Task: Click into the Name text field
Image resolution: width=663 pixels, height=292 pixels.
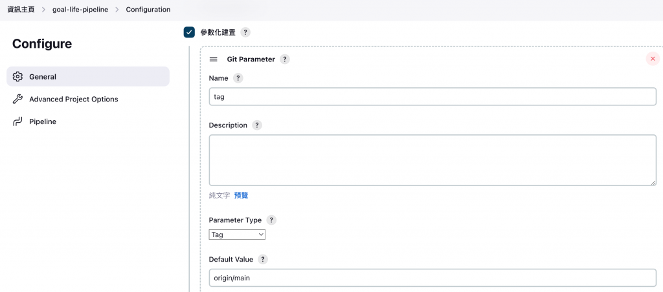Action: pos(432,97)
